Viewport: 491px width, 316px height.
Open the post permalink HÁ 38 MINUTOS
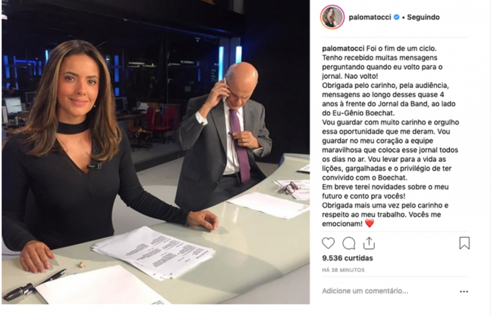pyautogui.click(x=343, y=270)
